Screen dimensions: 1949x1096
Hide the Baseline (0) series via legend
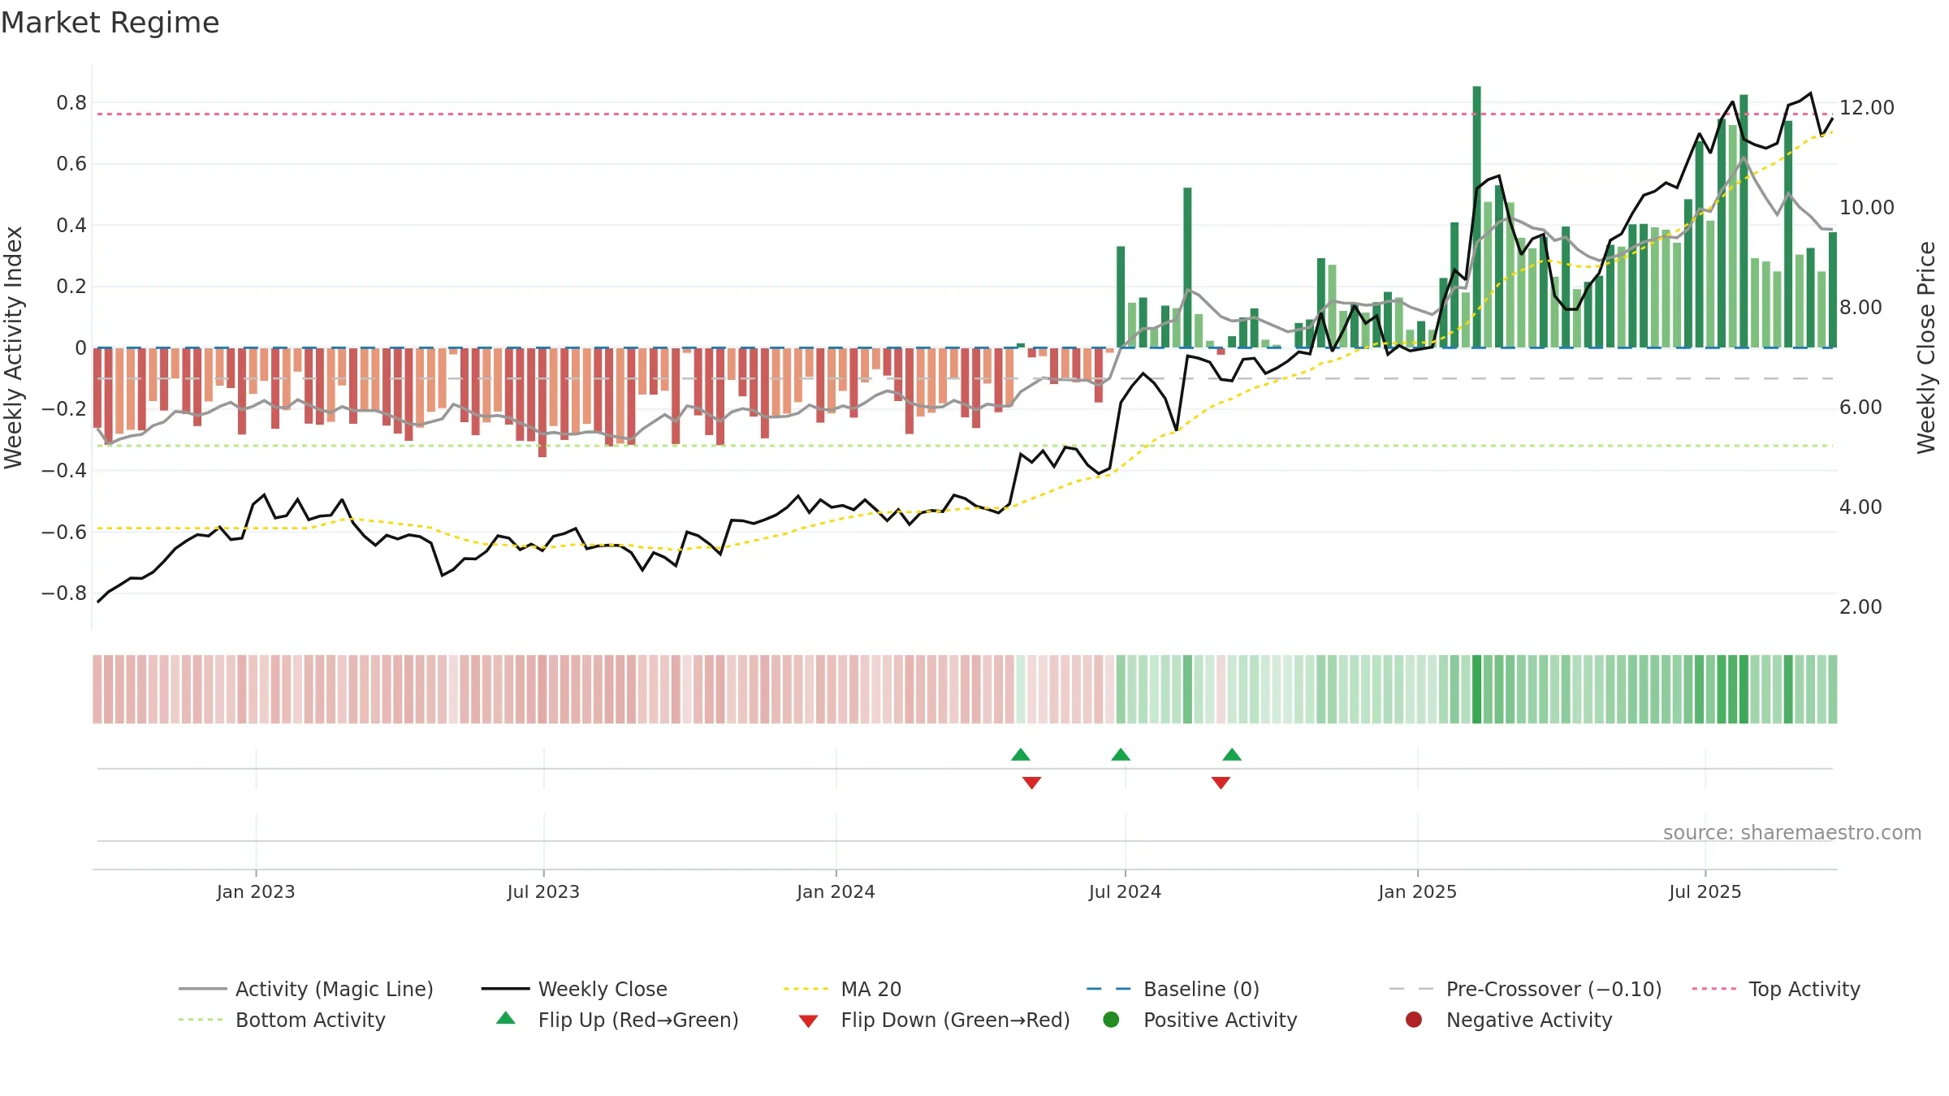pyautogui.click(x=1173, y=989)
